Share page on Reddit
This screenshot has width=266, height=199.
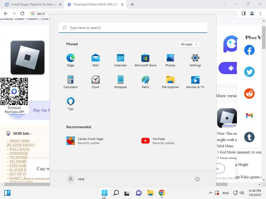249,93
